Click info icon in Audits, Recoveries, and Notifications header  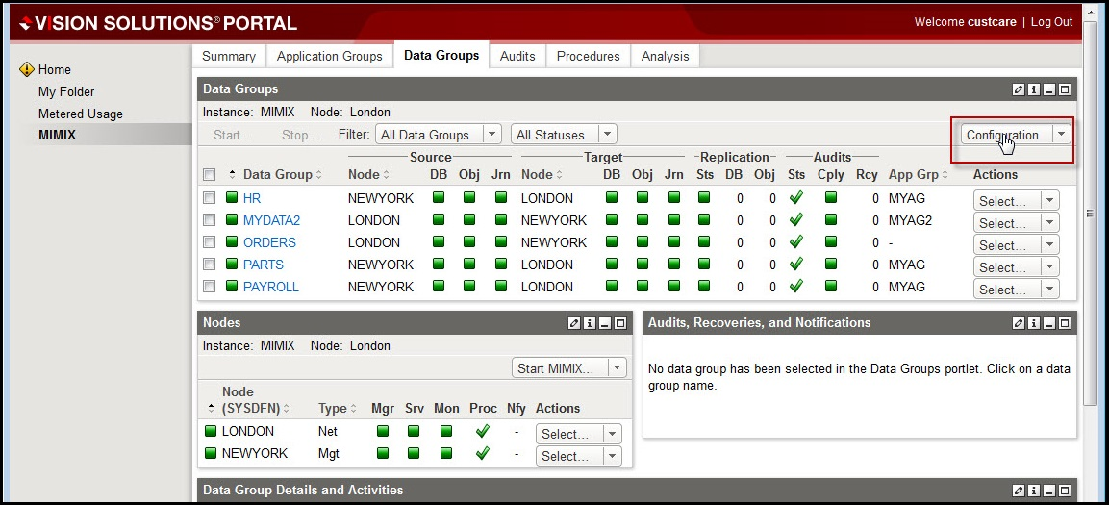1034,323
